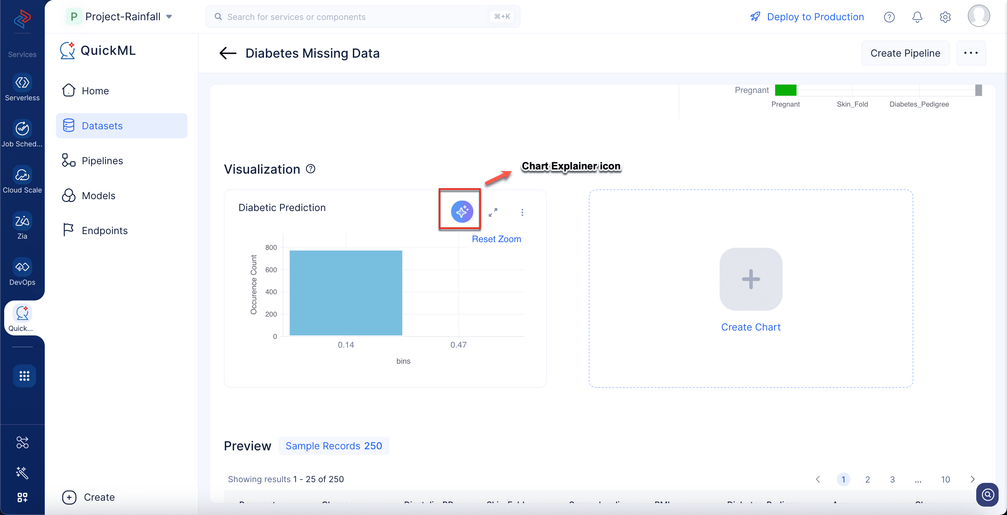Click the Reset Zoom link
This screenshot has height=515, width=1007.
coord(496,239)
